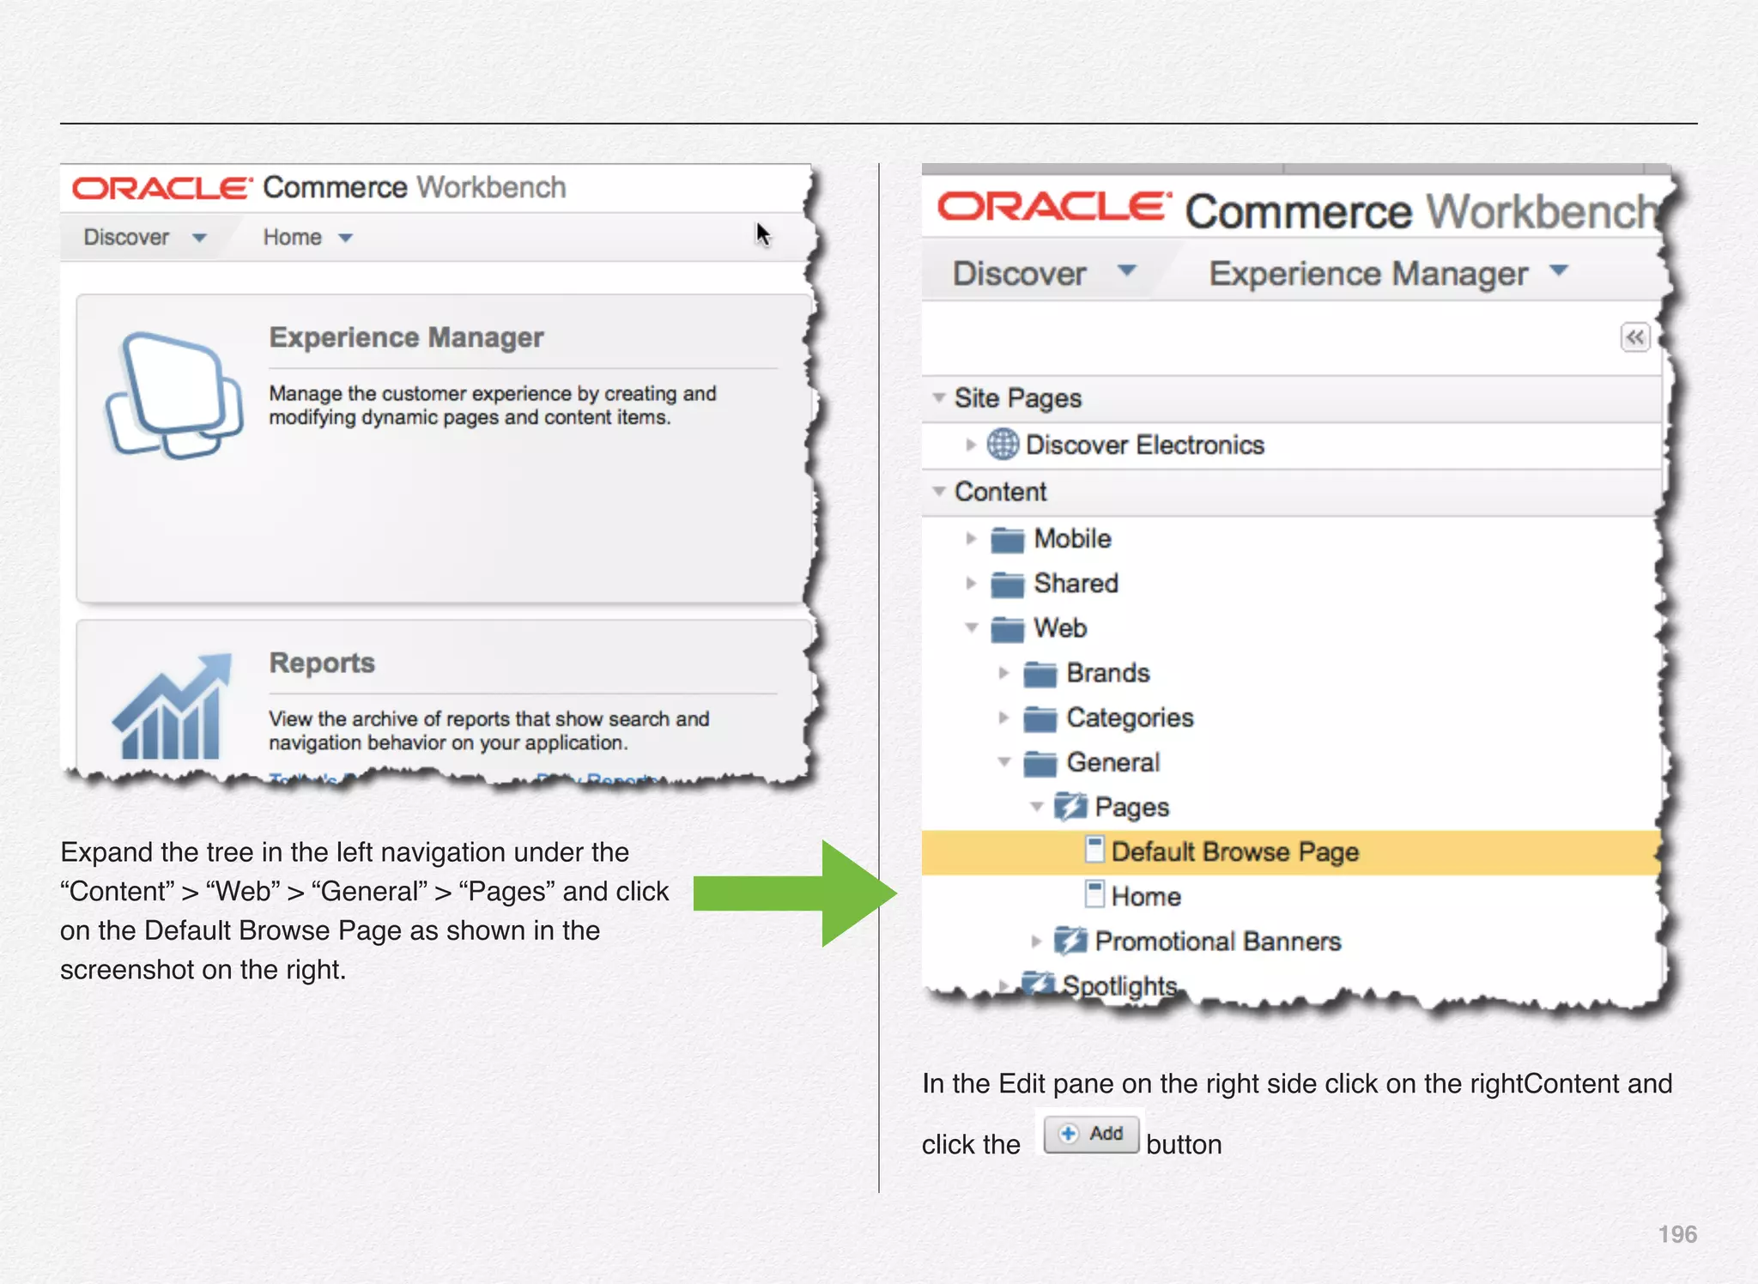This screenshot has height=1284, width=1758.
Task: Collapse the Web folder disclosure triangle
Action: click(971, 628)
